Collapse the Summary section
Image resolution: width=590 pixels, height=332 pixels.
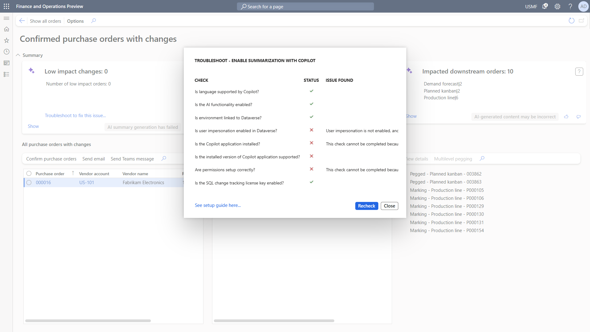coord(18,55)
